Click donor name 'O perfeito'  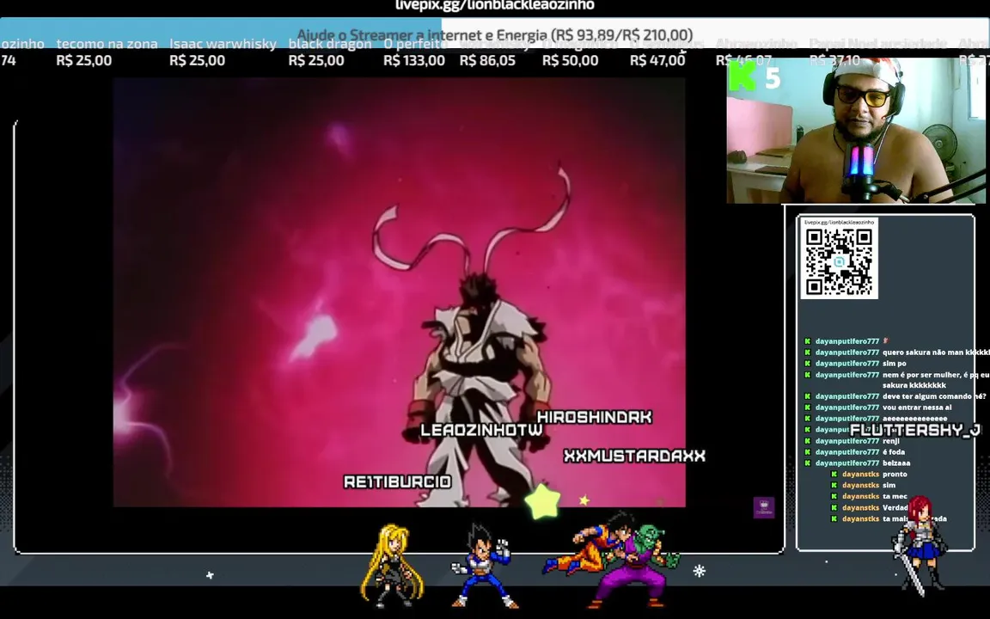click(x=415, y=44)
